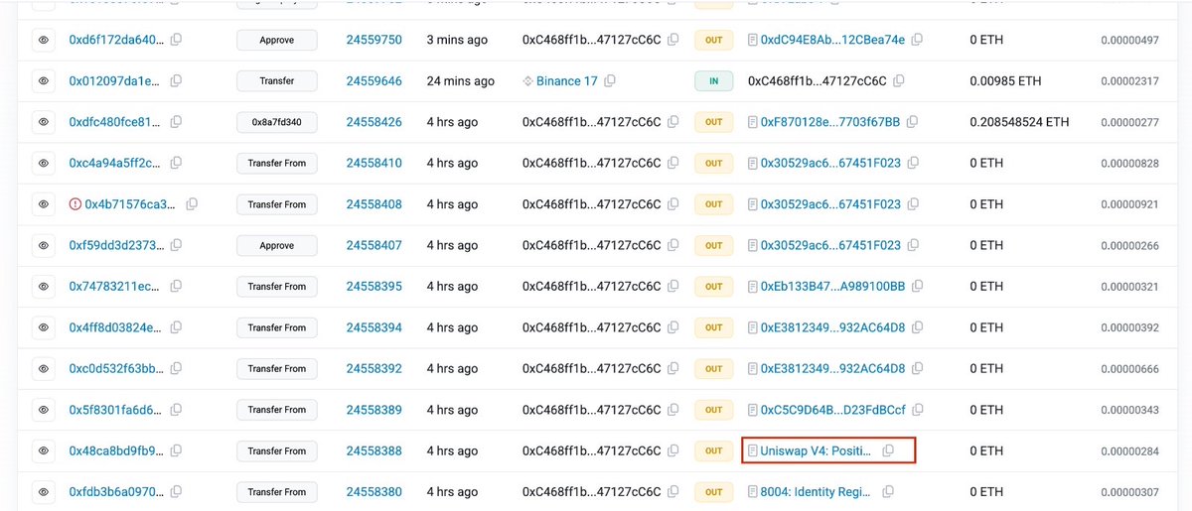Copy Binance 17 sender address
The image size is (1192, 511).
tap(610, 81)
